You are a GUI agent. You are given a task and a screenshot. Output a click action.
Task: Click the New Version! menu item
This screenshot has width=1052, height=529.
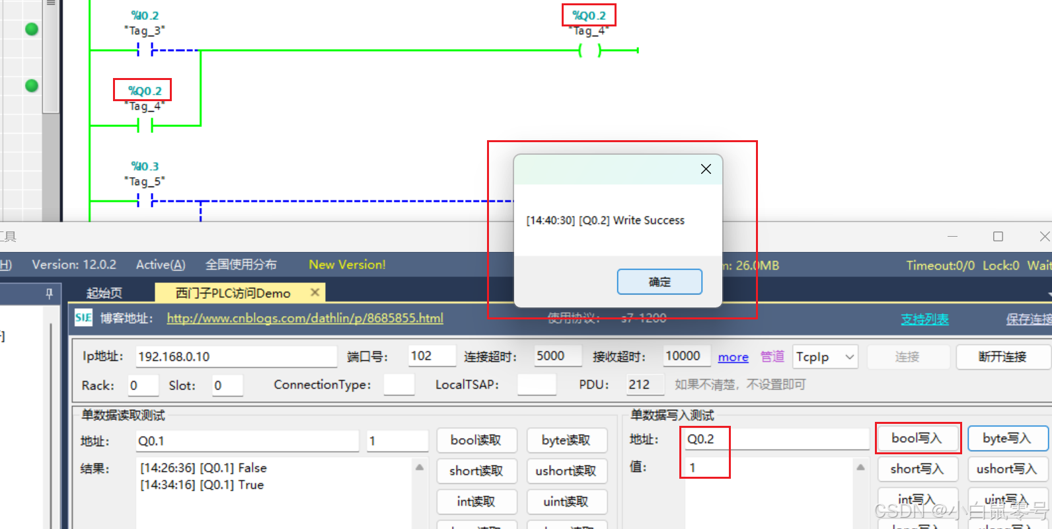point(347,264)
